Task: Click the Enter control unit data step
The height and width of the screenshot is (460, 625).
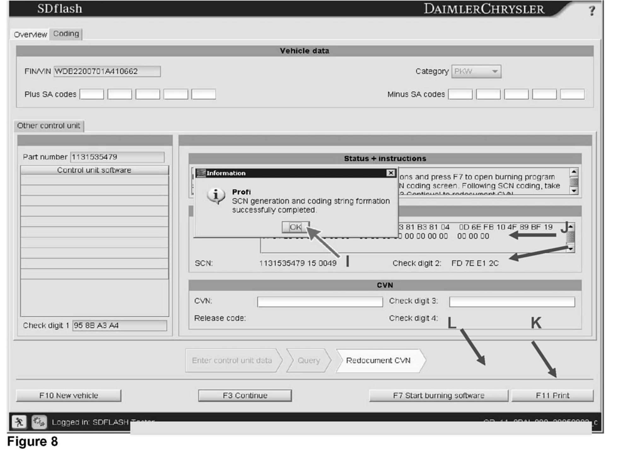Action: [233, 360]
